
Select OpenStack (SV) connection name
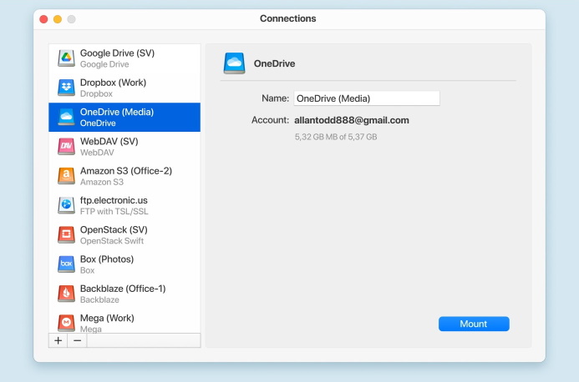tap(114, 229)
